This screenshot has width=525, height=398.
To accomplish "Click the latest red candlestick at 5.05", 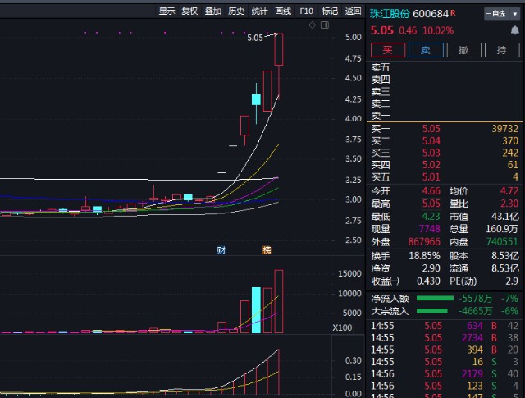I will click(x=279, y=49).
